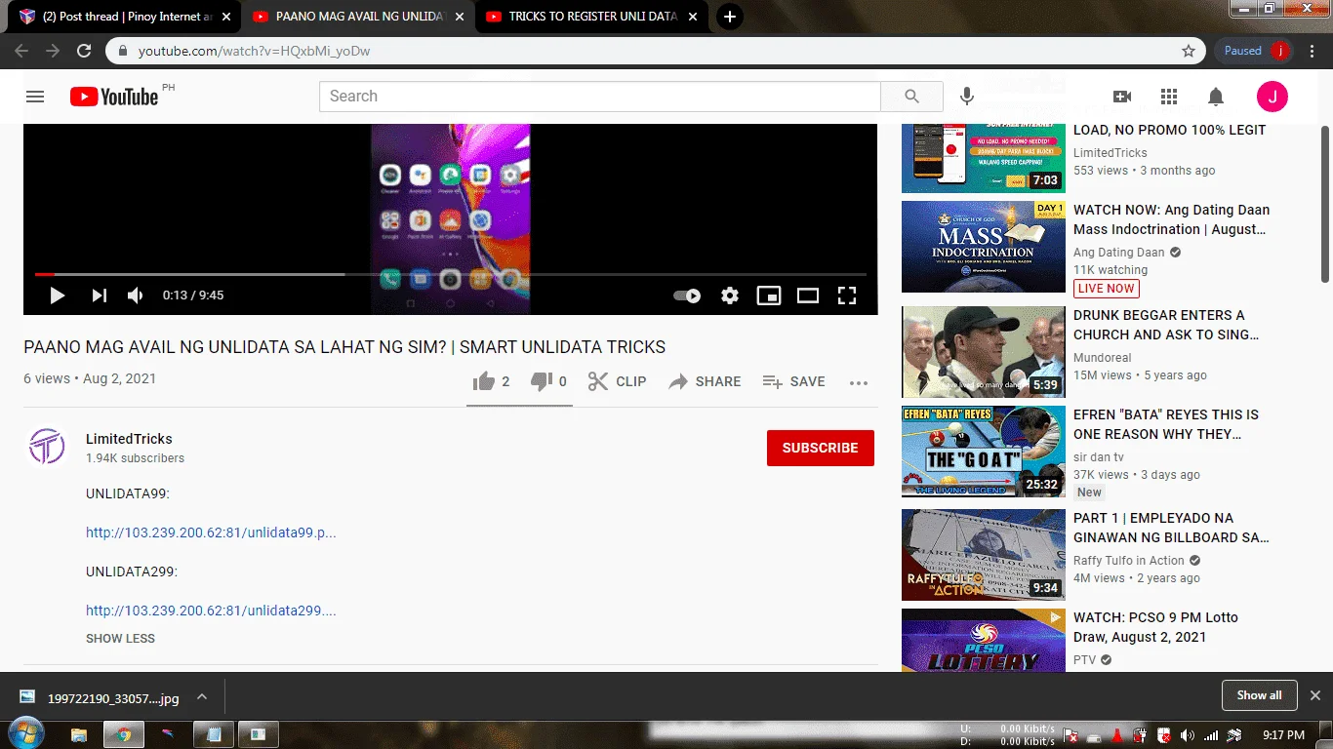Go back in the browser
Screen dimensions: 1333x749
[21, 51]
